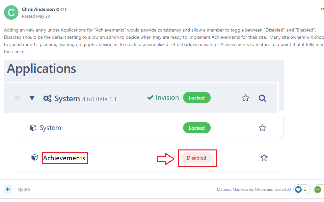Toggle the Locked badge in System 4.6.0 header row
Screen dimensions: 324x202
pyautogui.click(x=197, y=98)
